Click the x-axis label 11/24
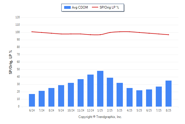 click(81, 110)
